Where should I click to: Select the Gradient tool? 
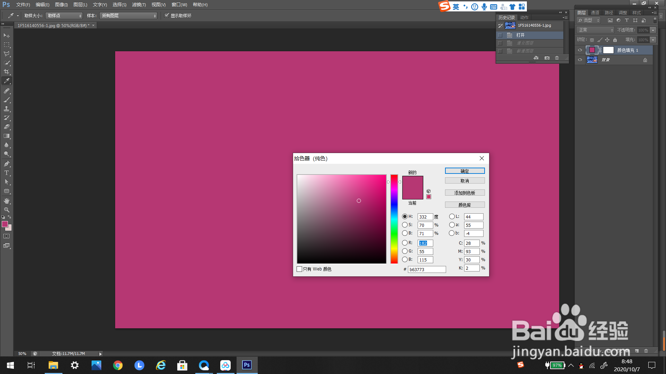7,136
